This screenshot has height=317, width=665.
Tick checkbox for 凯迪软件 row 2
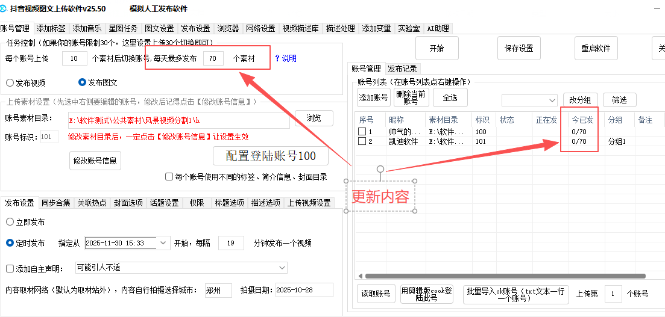[362, 141]
